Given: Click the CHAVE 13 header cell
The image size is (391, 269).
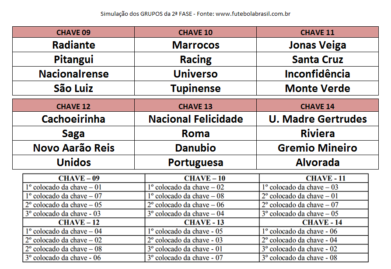Looking at the screenshot, I should pos(195,106).
